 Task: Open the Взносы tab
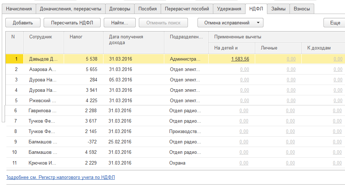302,9
